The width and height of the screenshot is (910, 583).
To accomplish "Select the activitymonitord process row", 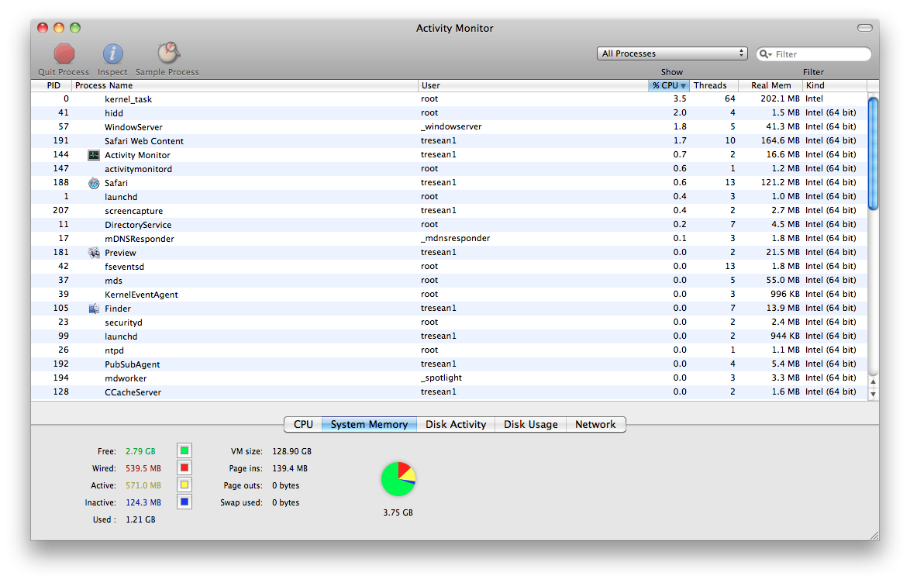I will (450, 169).
